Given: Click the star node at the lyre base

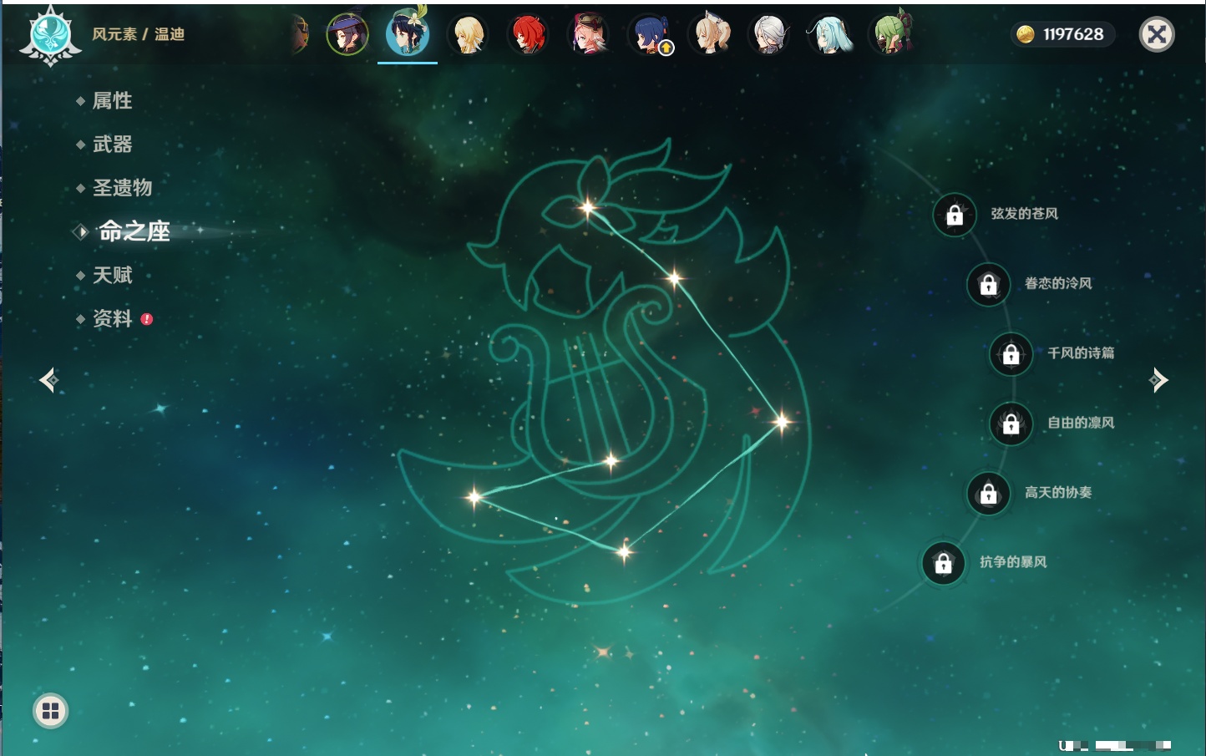Looking at the screenshot, I should coord(611,461).
